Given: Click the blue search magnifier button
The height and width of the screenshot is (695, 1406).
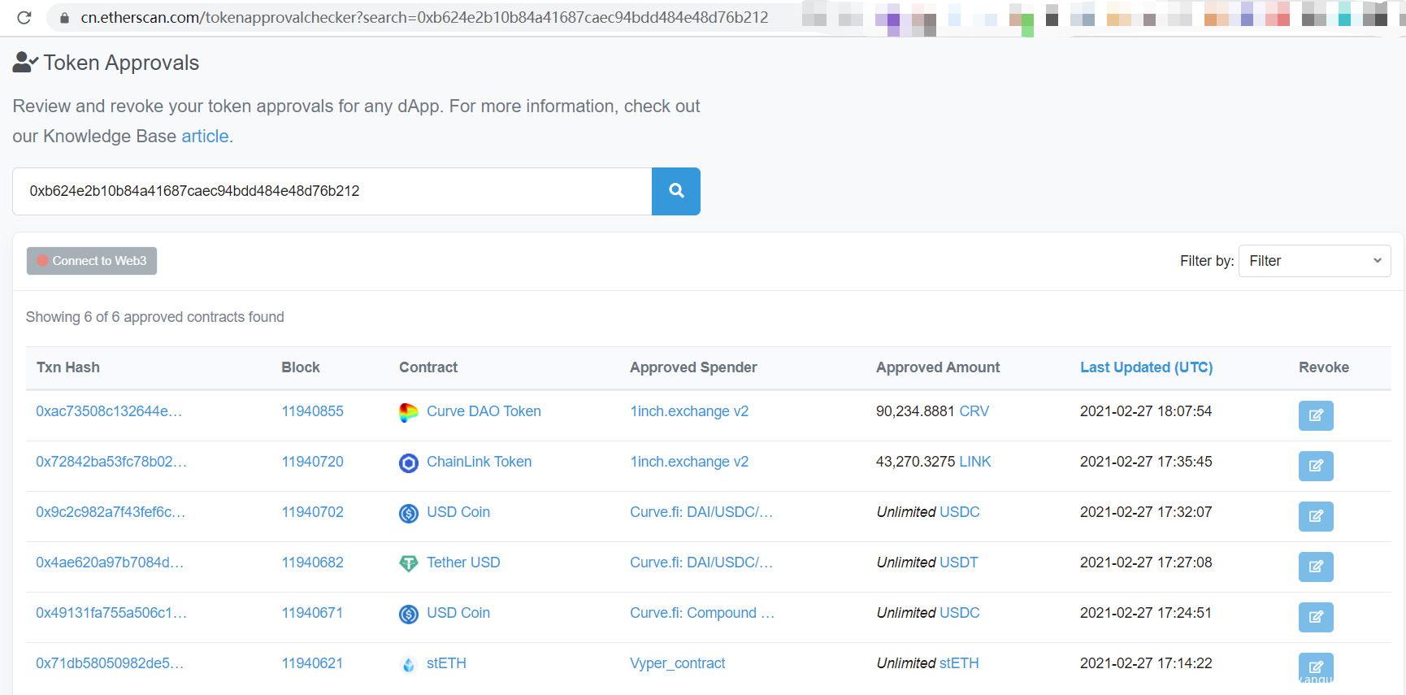Looking at the screenshot, I should [x=675, y=191].
